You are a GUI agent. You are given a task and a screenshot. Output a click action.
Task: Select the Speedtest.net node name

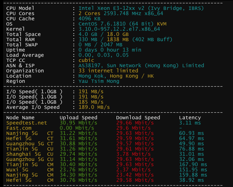(x=27, y=123)
